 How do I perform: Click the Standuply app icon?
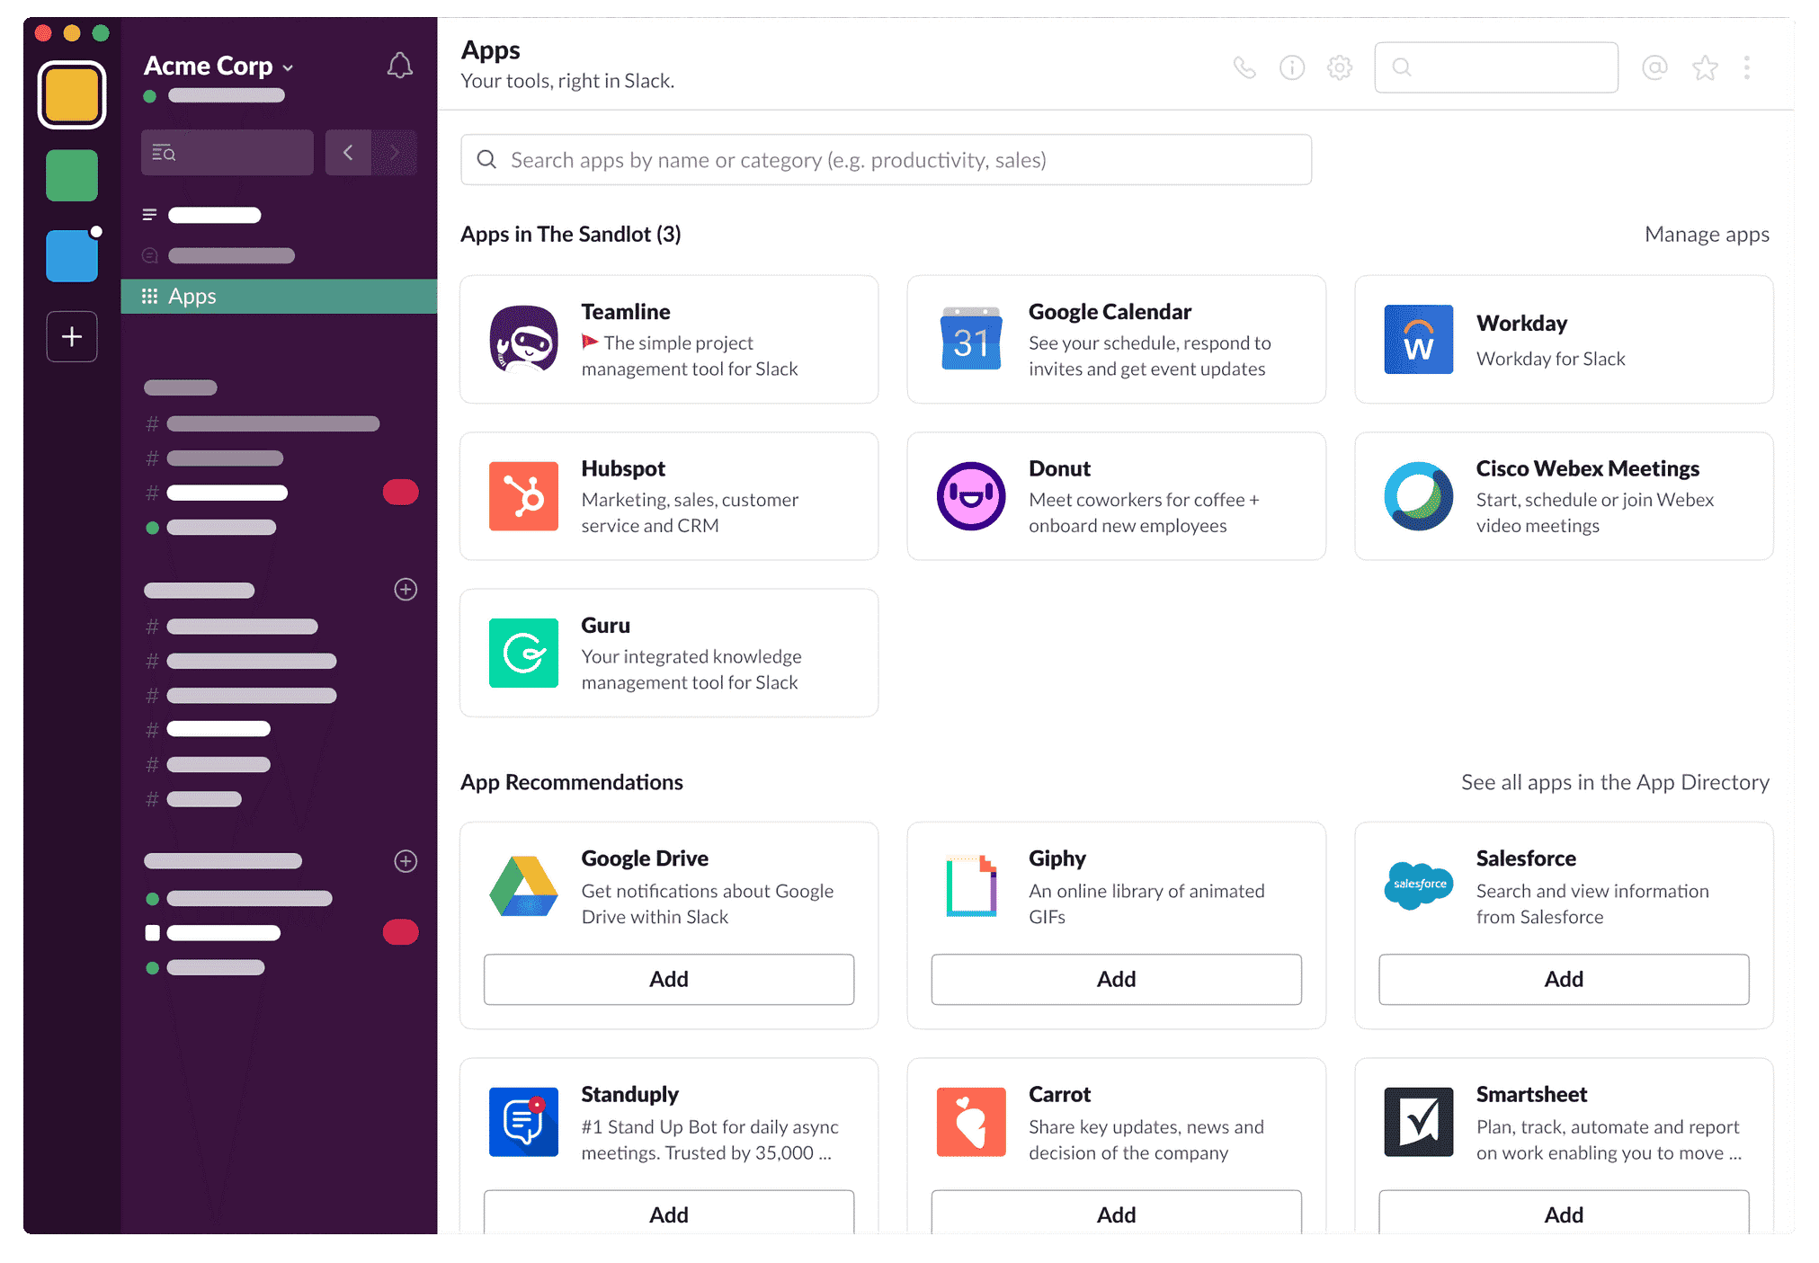click(523, 1122)
